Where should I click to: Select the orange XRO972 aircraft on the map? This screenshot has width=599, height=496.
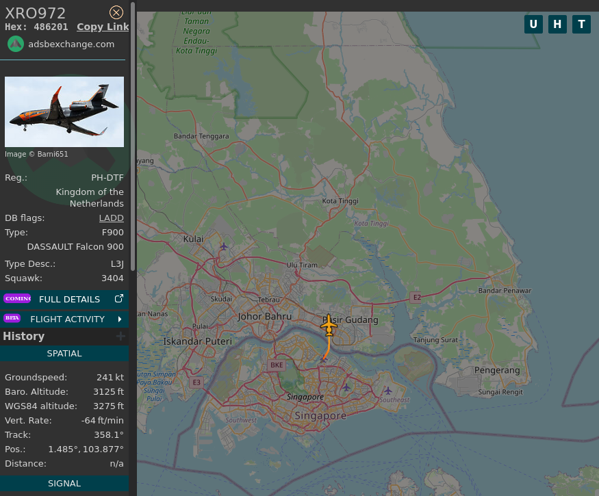329,326
